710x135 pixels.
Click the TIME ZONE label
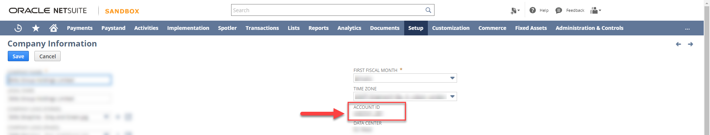[365, 89]
